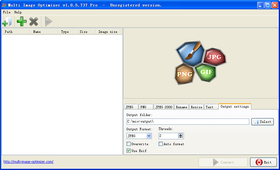Screen dimensions: 280x170
Task: Click the Convert button
Action: [x=223, y=162]
